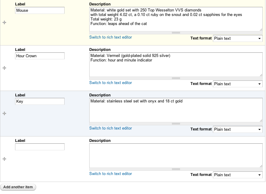Open Text format dropdown for Mouse item
Image resolution: width=266 pixels, height=194 pixels.
(238, 38)
